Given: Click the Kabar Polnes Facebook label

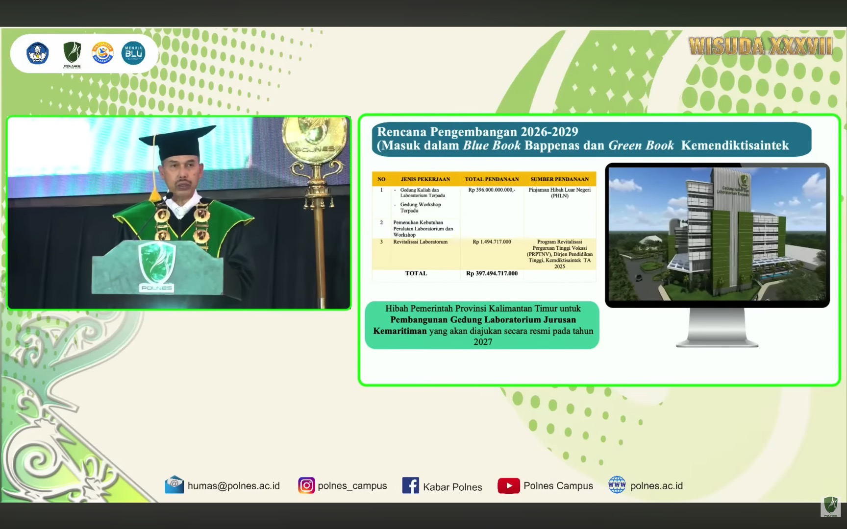Looking at the screenshot, I should point(452,487).
